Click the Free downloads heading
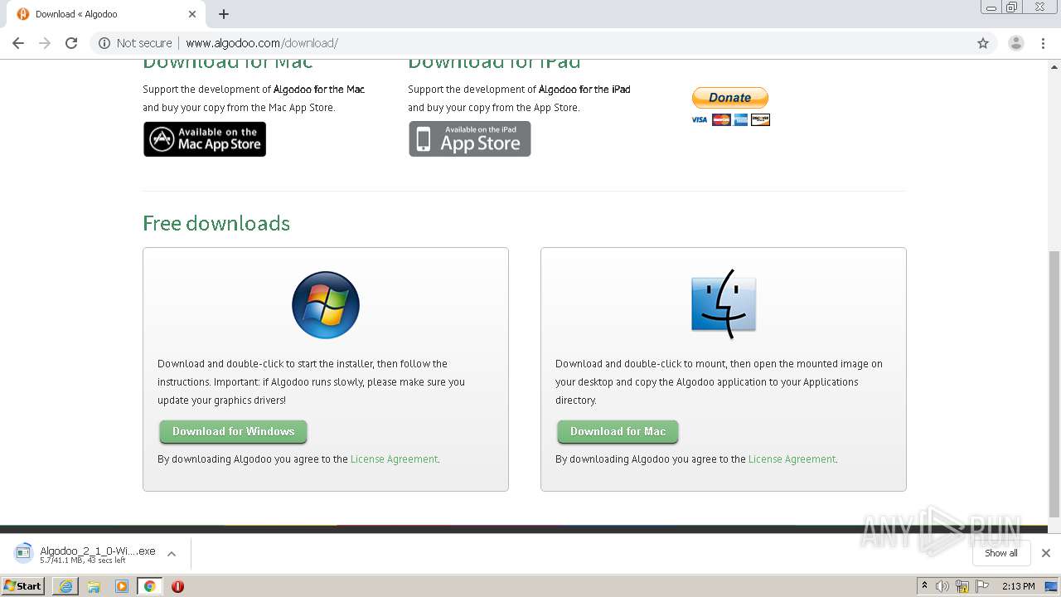 (x=216, y=223)
